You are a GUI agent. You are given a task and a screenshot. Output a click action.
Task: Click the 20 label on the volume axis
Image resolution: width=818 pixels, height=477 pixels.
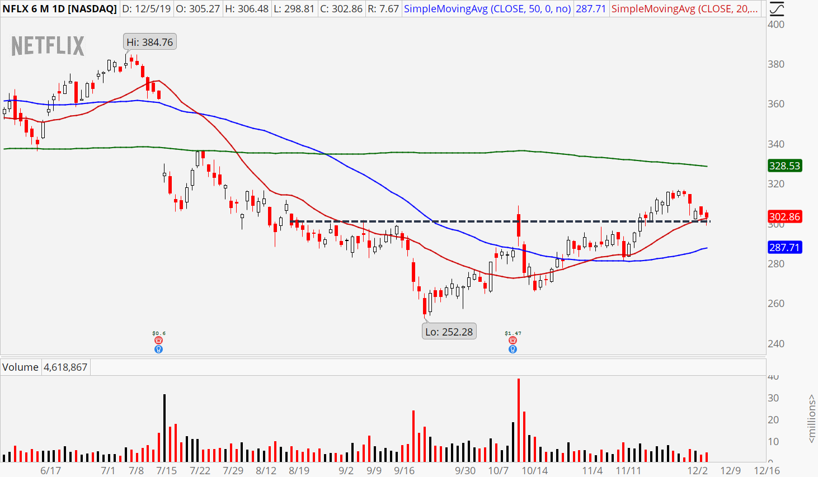[773, 420]
